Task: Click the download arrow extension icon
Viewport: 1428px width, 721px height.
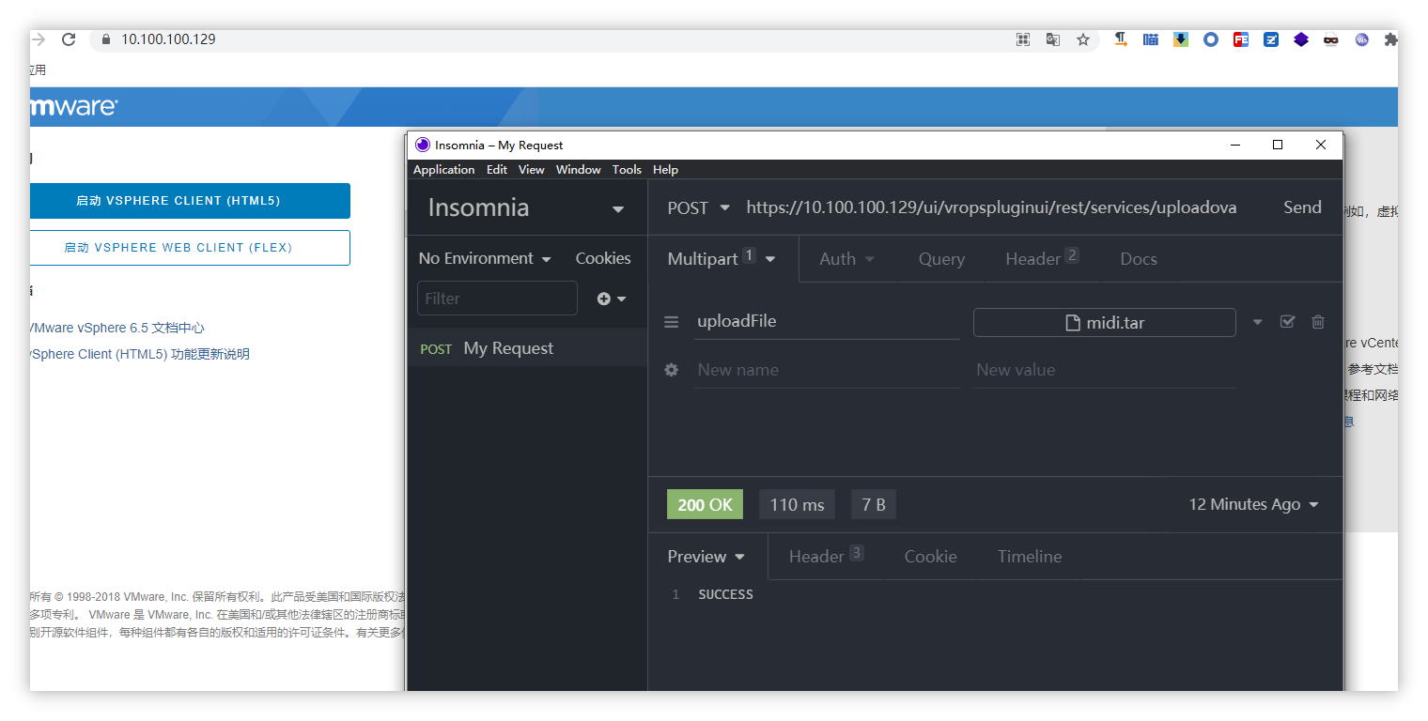Action: pyautogui.click(x=1181, y=39)
